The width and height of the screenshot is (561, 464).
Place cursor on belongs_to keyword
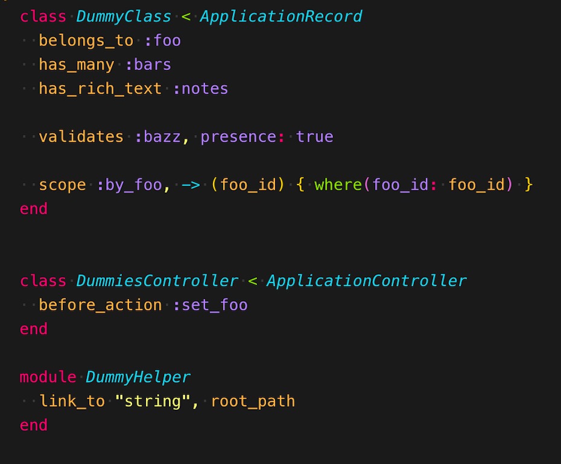tap(86, 40)
